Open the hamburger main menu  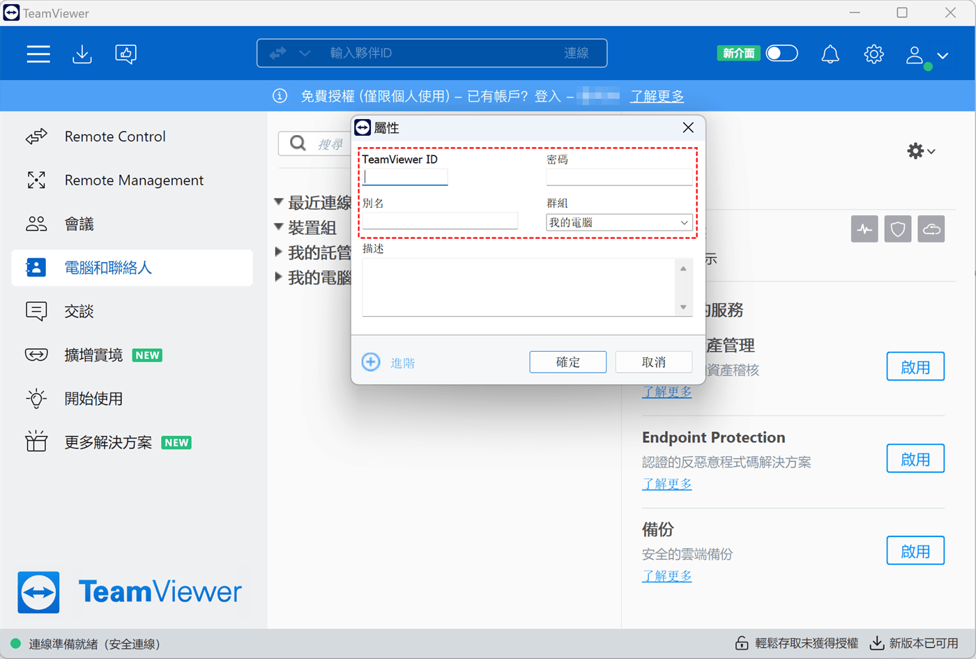[x=38, y=54]
